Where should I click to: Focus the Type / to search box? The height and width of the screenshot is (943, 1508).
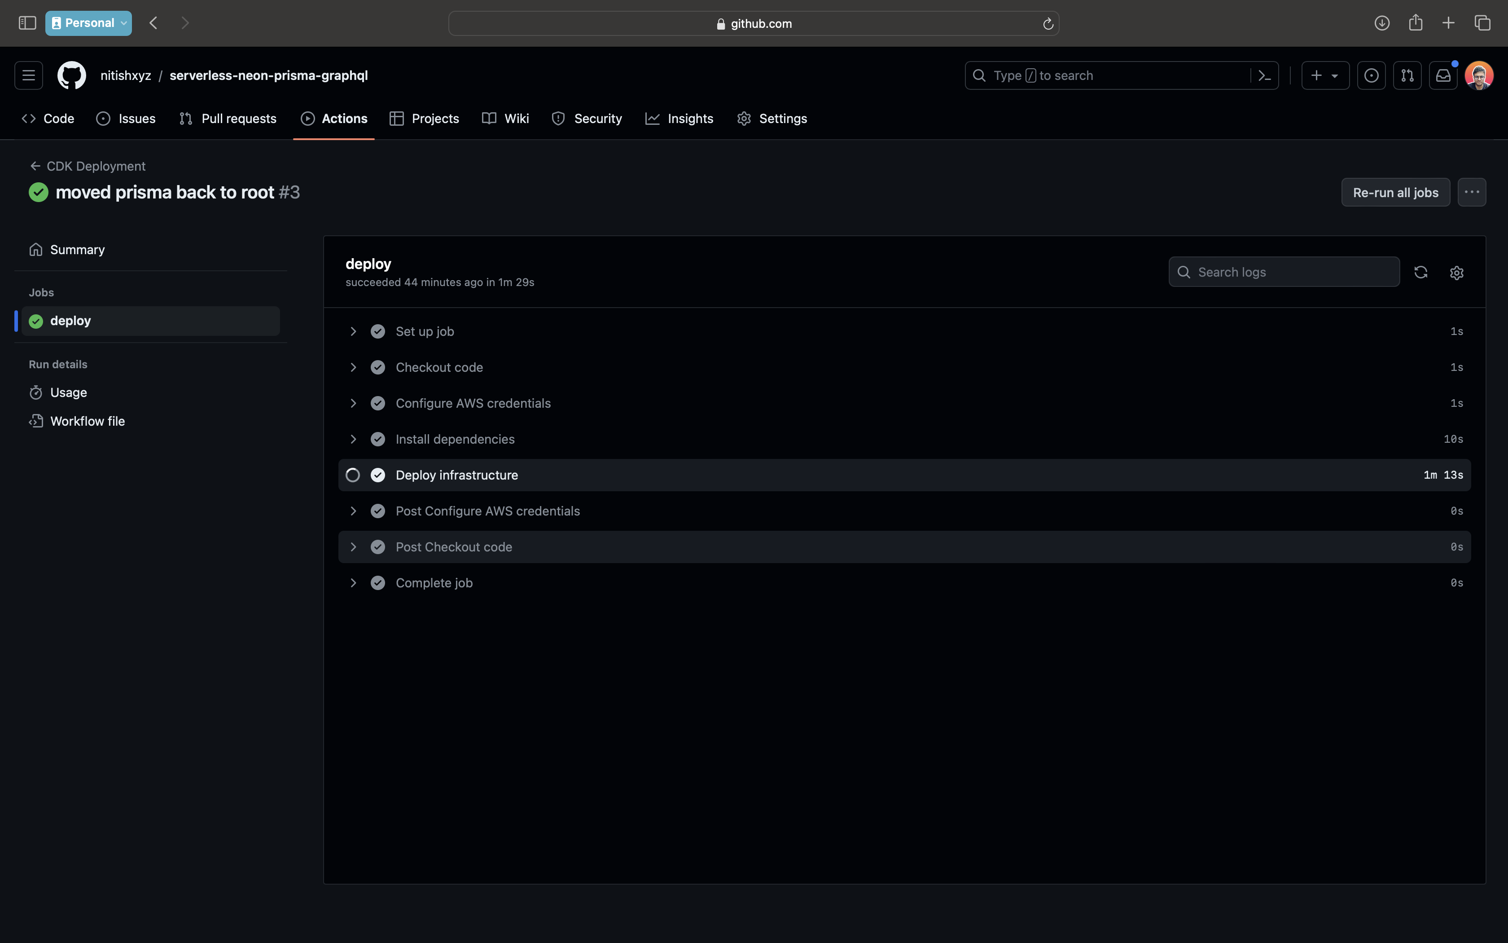pyautogui.click(x=1122, y=75)
